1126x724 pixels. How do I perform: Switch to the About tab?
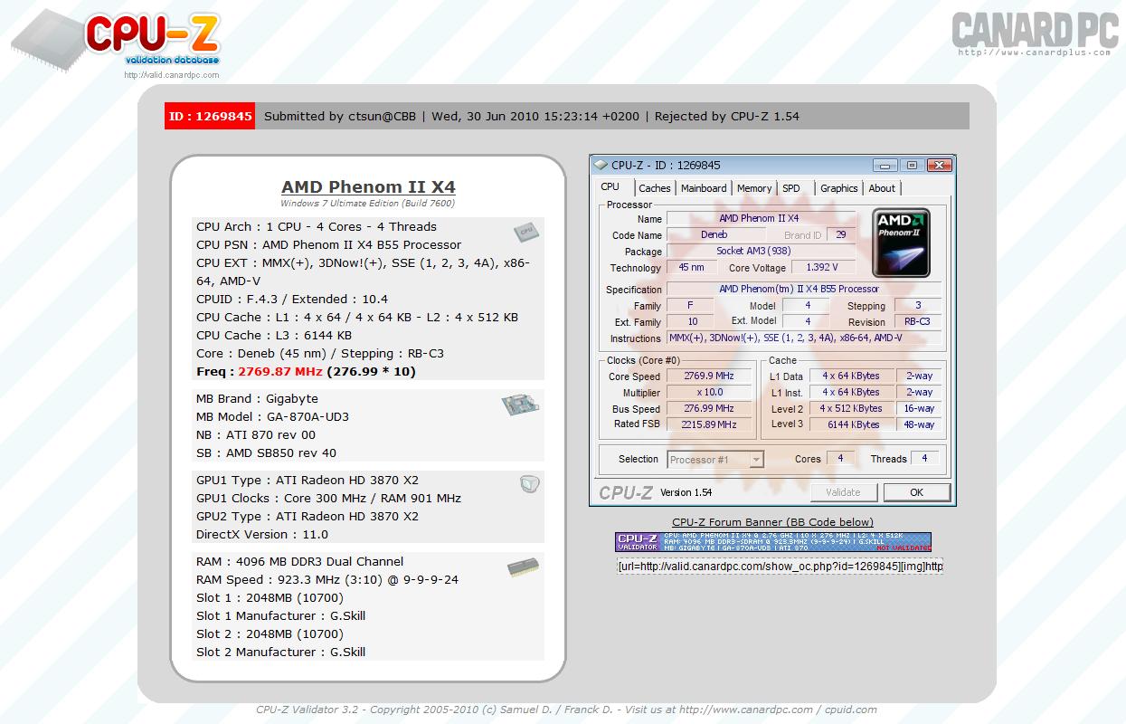point(882,188)
